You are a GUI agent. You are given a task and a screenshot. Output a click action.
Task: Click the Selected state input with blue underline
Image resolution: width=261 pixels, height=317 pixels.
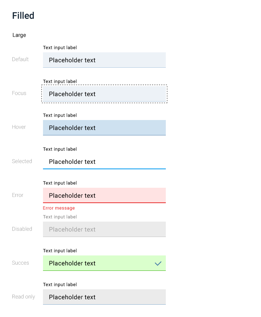click(104, 162)
